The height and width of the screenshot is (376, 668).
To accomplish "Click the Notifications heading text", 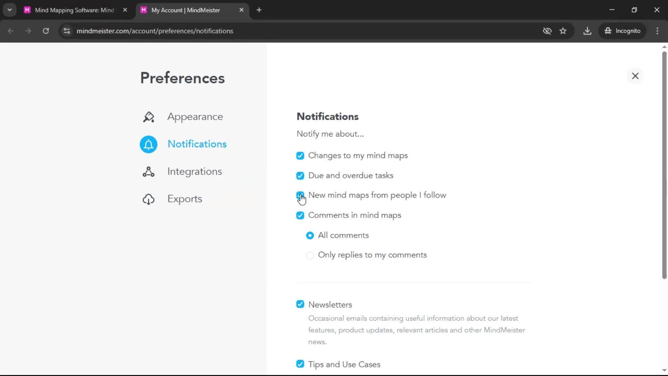I will click(x=327, y=117).
